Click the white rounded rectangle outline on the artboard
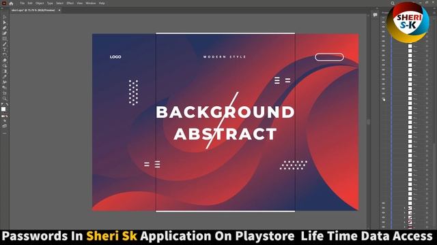Screen dimensions: 437x245 tap(329, 57)
